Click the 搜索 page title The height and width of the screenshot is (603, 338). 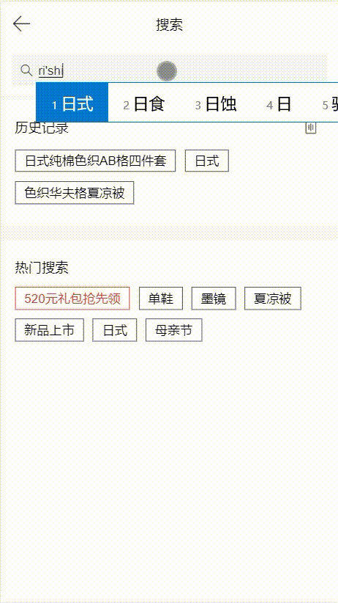[169, 25]
